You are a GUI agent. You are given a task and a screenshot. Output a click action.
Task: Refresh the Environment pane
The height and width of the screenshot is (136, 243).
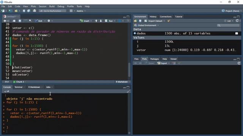[x=237, y=21]
